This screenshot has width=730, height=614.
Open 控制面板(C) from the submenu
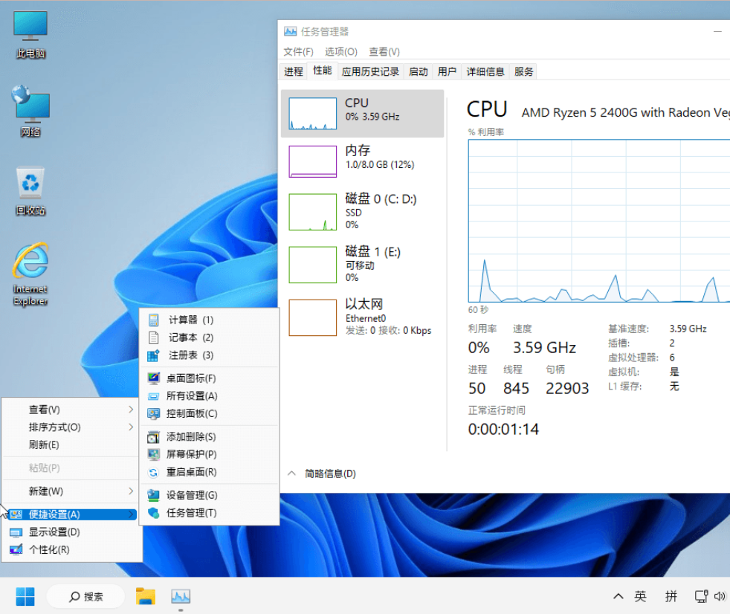(210, 413)
